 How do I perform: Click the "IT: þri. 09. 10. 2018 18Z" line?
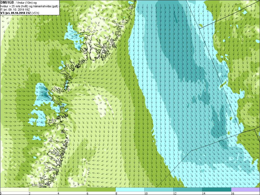[15, 9]
